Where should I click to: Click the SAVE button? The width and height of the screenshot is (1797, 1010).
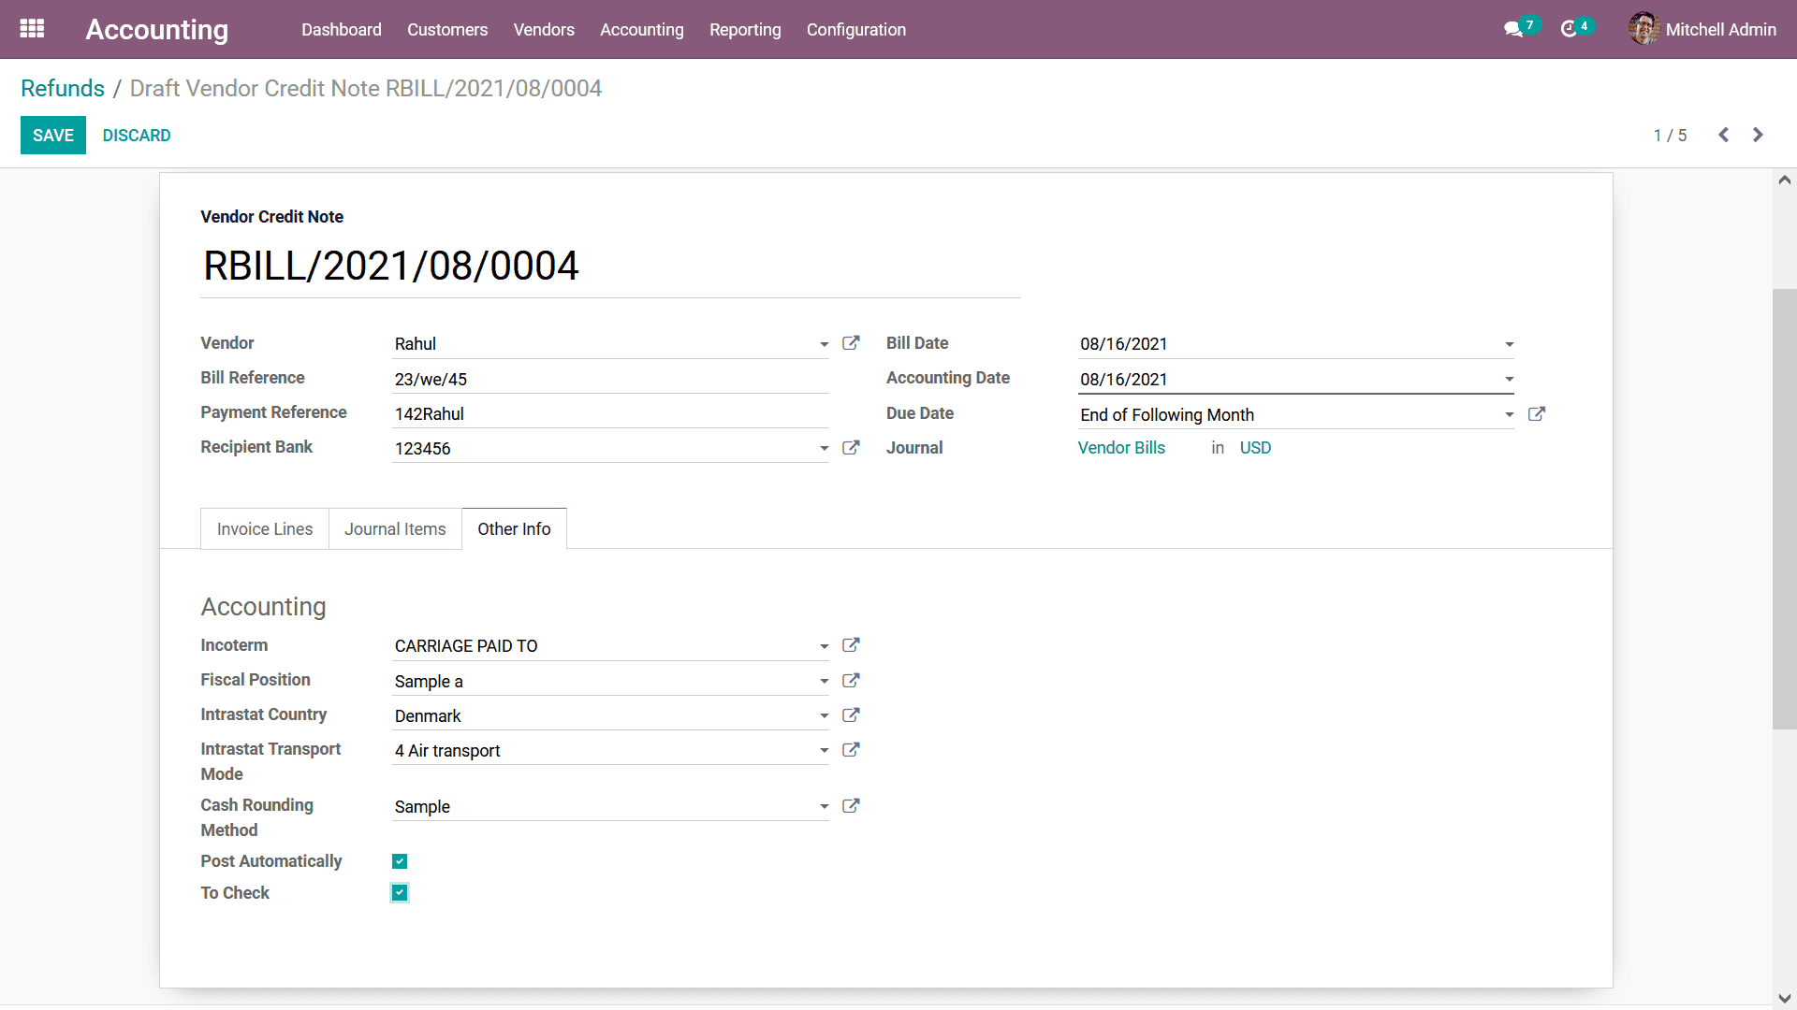[53, 136]
